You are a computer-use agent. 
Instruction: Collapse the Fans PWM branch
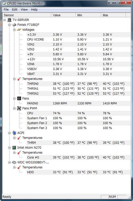[14, 108]
